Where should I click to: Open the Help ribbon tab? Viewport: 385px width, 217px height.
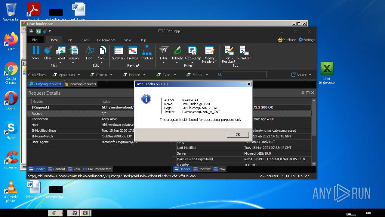tap(143, 40)
